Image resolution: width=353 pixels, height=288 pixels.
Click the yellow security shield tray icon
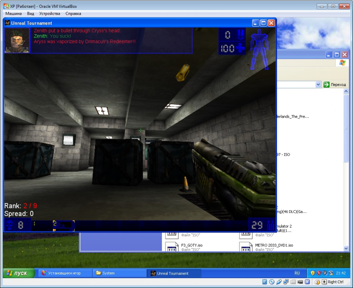tap(312, 273)
